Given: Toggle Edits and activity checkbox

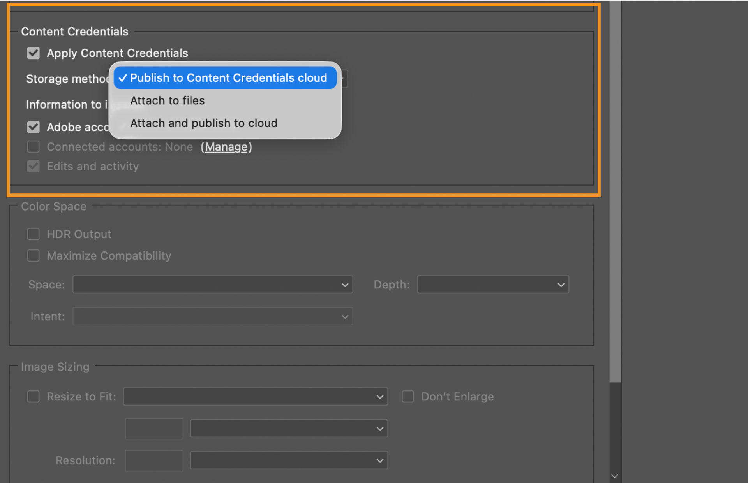Looking at the screenshot, I should pos(34,166).
